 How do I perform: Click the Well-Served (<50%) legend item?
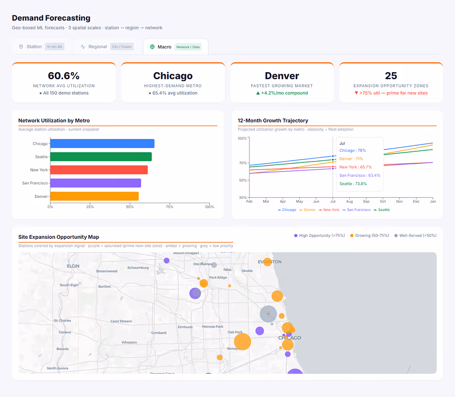415,236
